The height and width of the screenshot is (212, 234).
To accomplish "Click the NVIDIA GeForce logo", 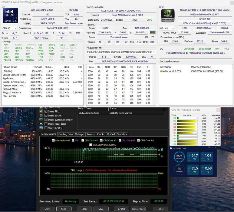I will coord(168,16).
